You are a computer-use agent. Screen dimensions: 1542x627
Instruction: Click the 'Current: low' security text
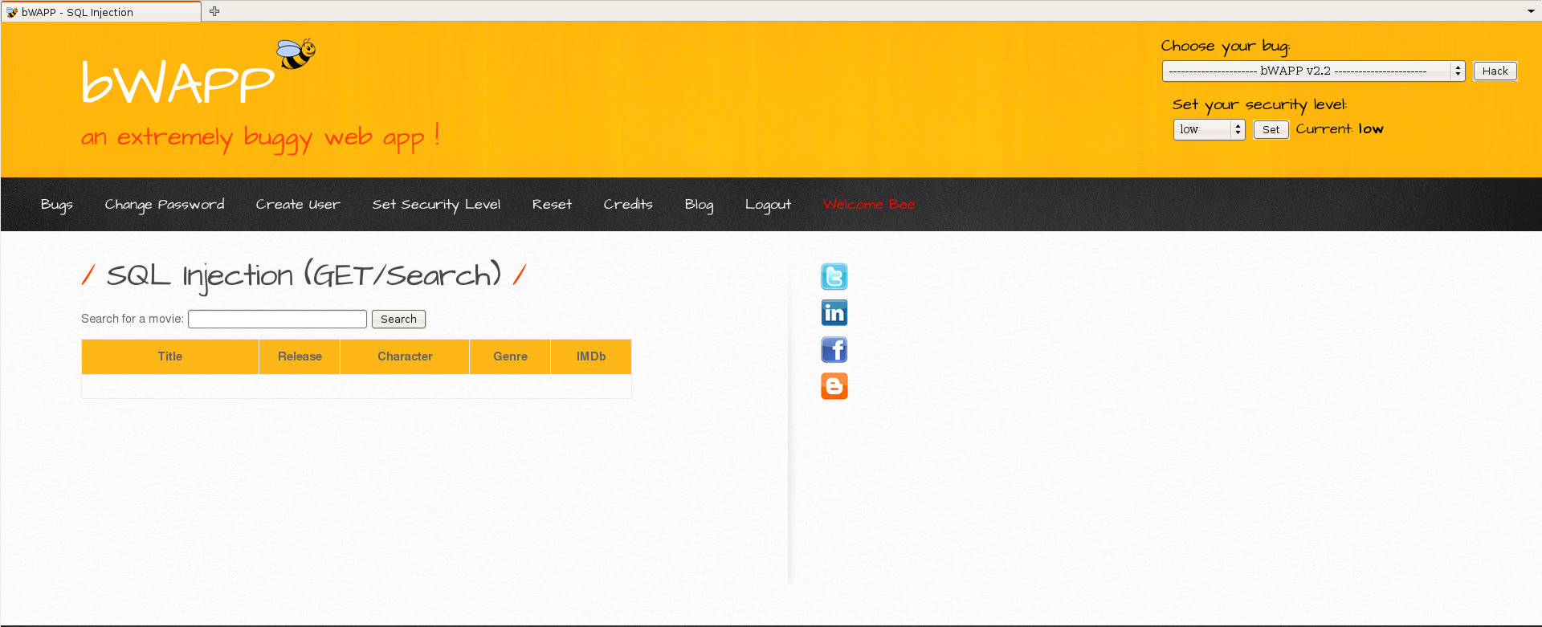point(1340,129)
